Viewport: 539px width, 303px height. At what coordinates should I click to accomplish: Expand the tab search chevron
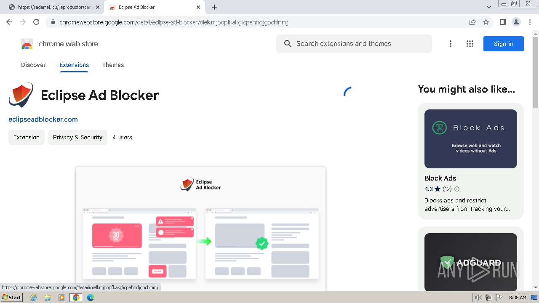[x=489, y=7]
